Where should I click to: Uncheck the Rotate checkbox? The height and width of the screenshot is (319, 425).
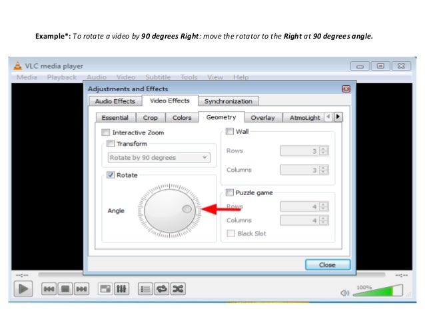(111, 174)
